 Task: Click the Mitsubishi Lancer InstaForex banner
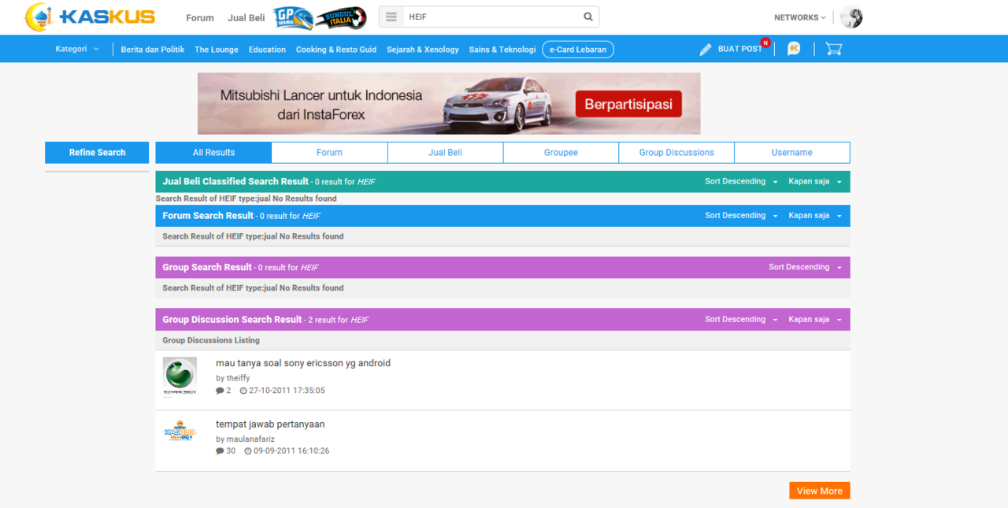(449, 104)
